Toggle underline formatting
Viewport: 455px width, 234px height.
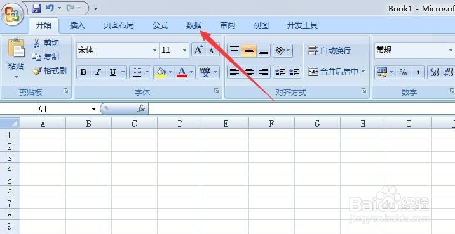[112, 72]
